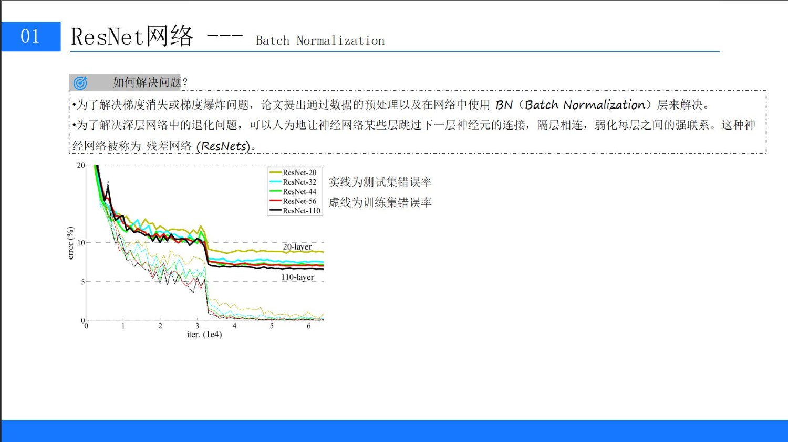Click the ResNet error-rate chart image
The height and width of the screenshot is (442, 788).
tap(195, 251)
